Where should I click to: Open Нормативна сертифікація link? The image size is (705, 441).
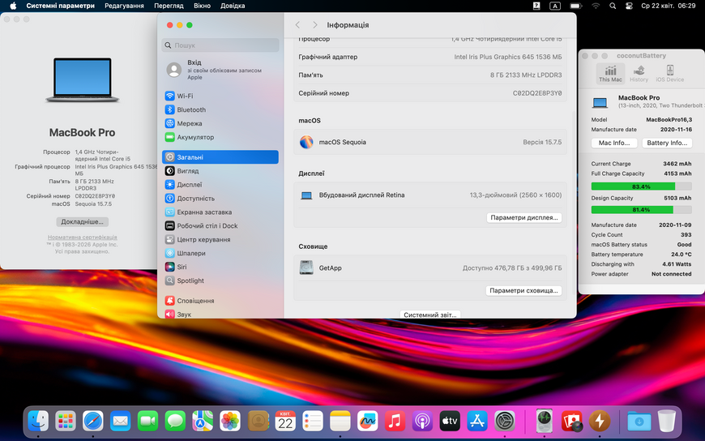coord(83,238)
